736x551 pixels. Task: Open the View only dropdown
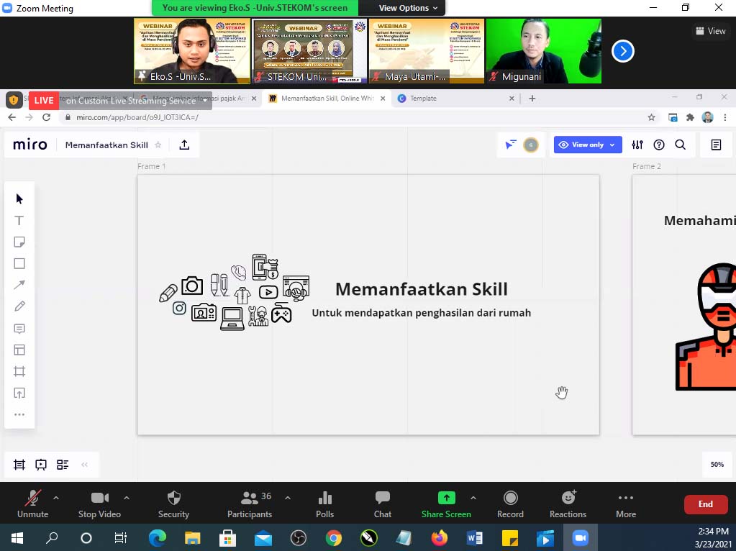[x=588, y=145]
